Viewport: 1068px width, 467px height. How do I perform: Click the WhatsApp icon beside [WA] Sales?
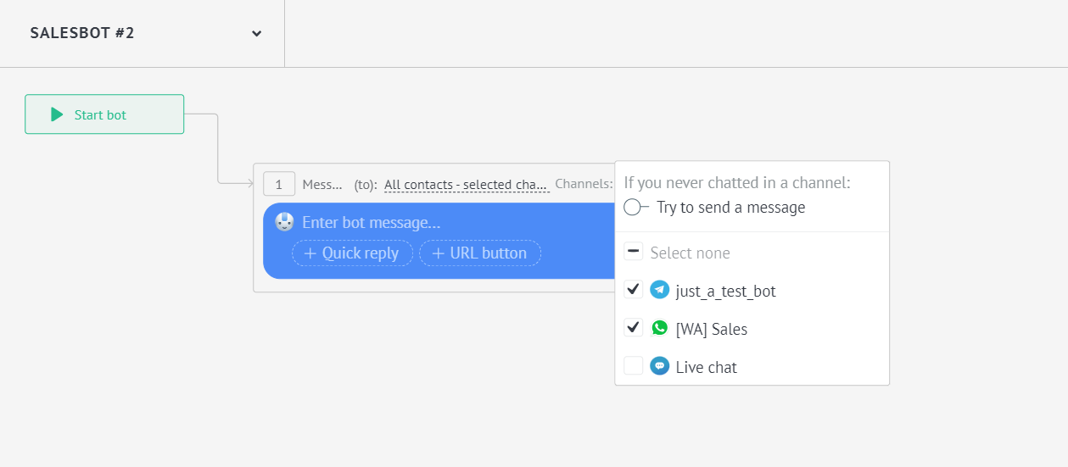659,328
